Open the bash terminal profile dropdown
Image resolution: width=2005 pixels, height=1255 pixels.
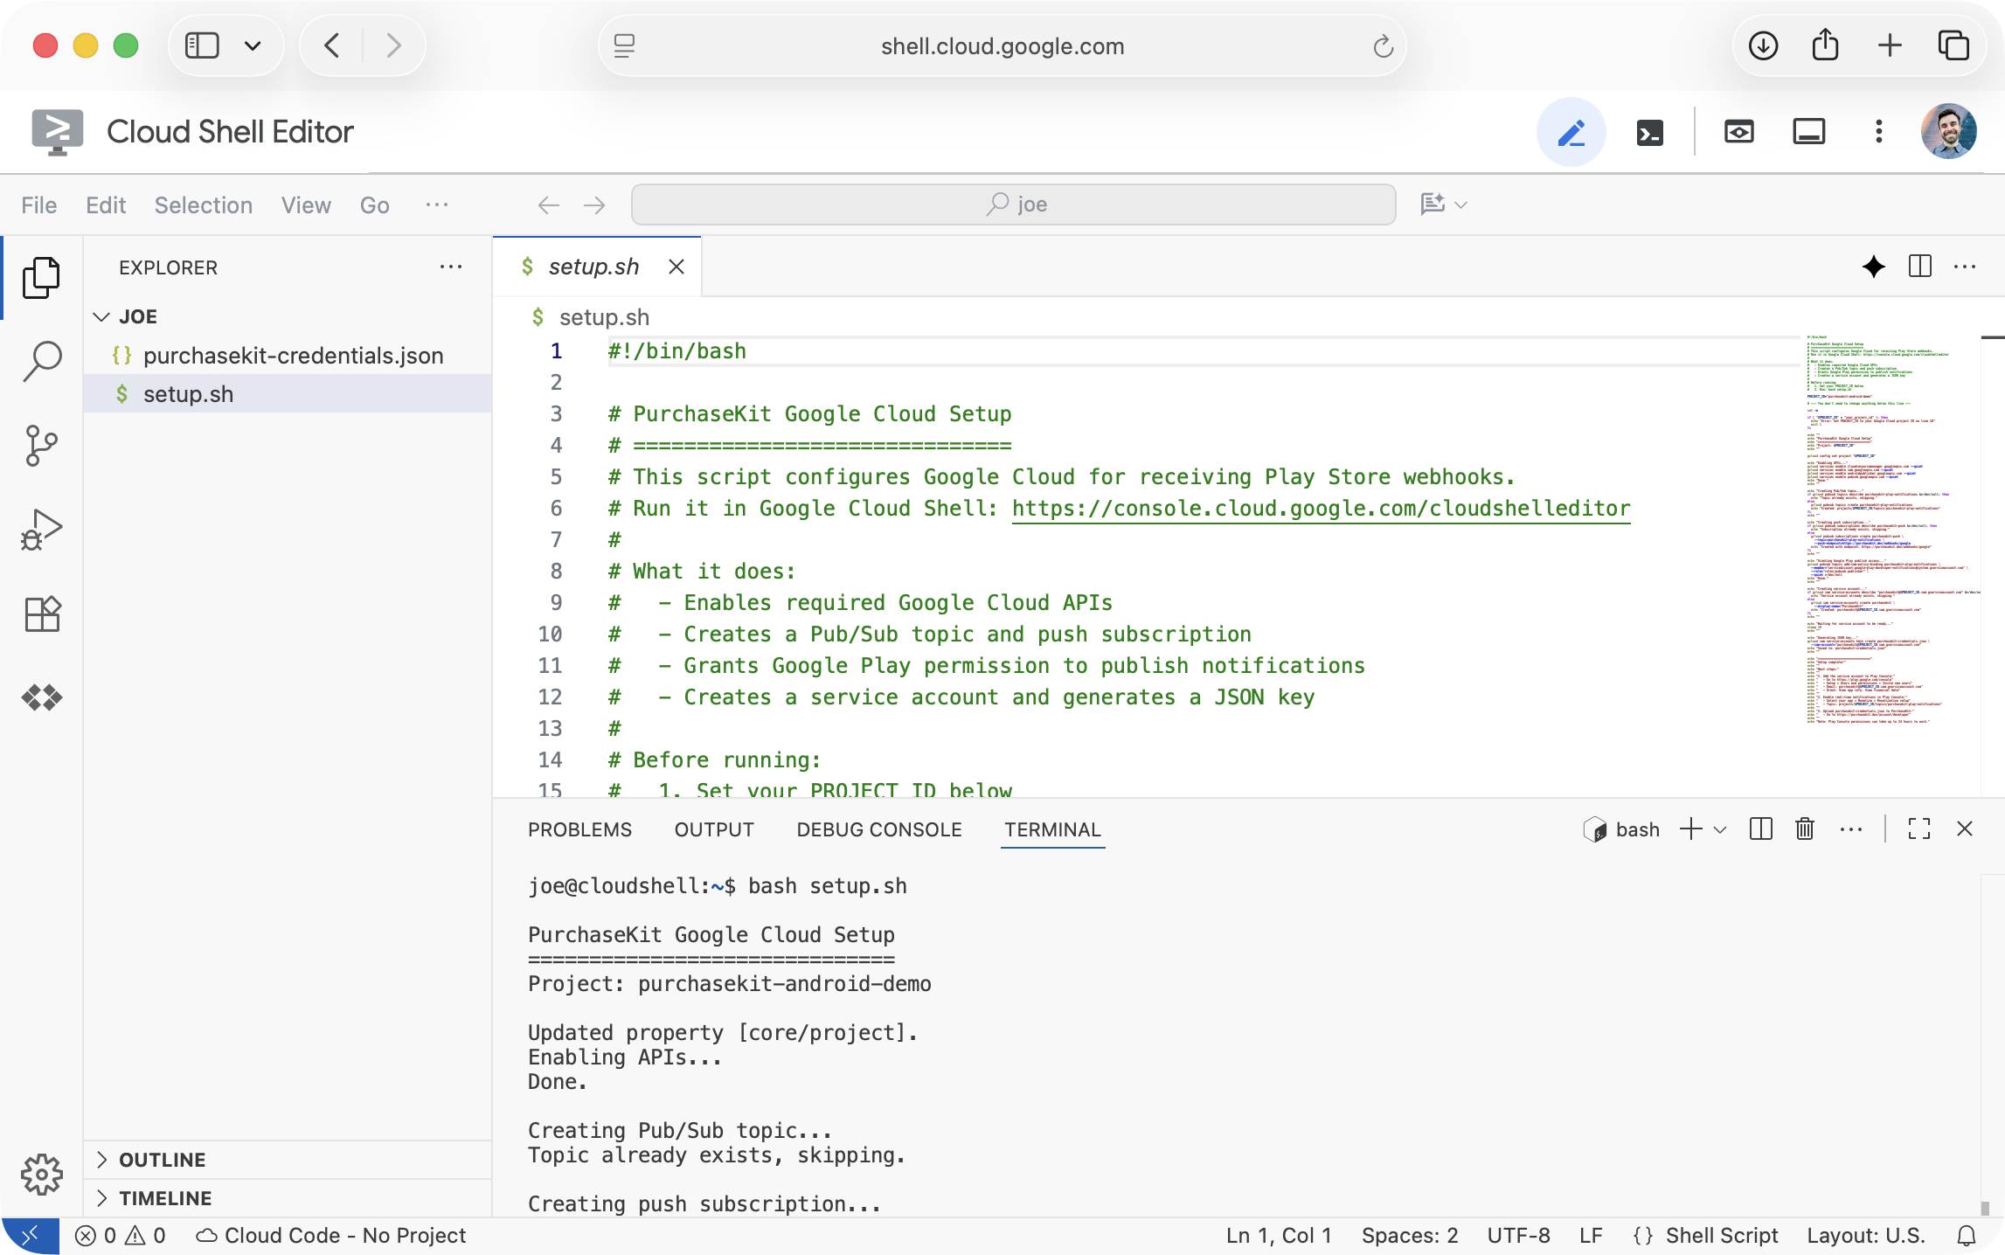[1721, 829]
